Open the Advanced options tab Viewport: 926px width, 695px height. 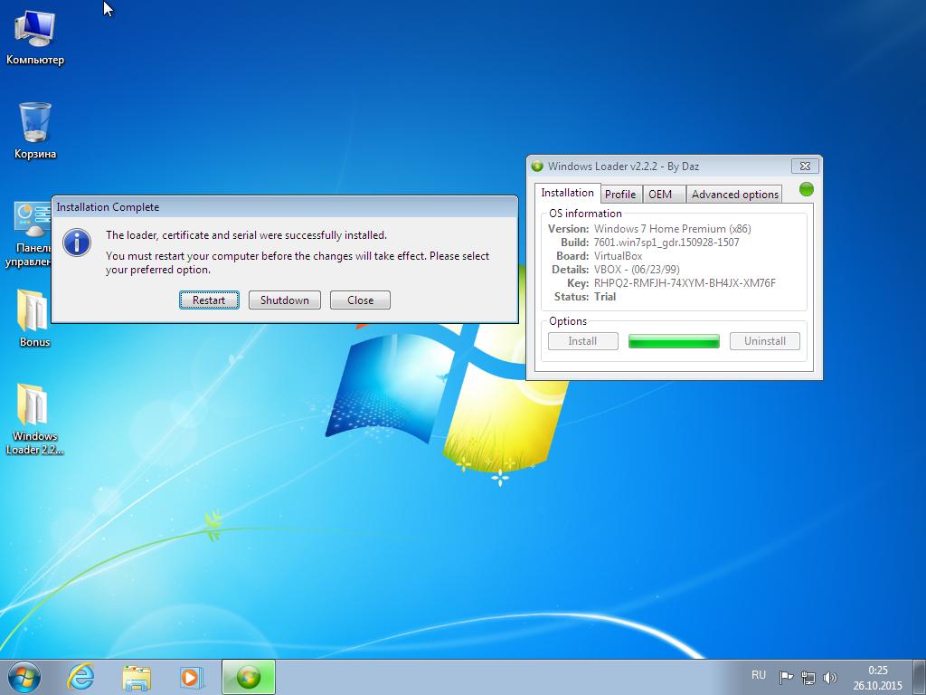pyautogui.click(x=734, y=195)
